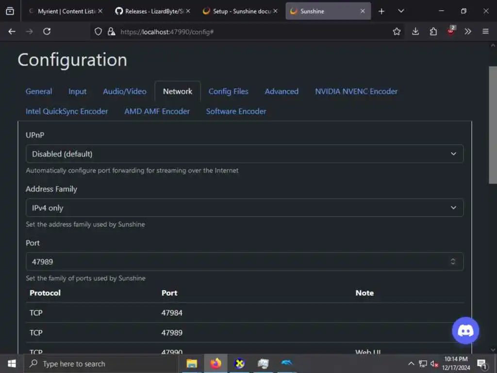The width and height of the screenshot is (497, 373).
Task: Open the Advanced configuration tab
Action: click(282, 91)
